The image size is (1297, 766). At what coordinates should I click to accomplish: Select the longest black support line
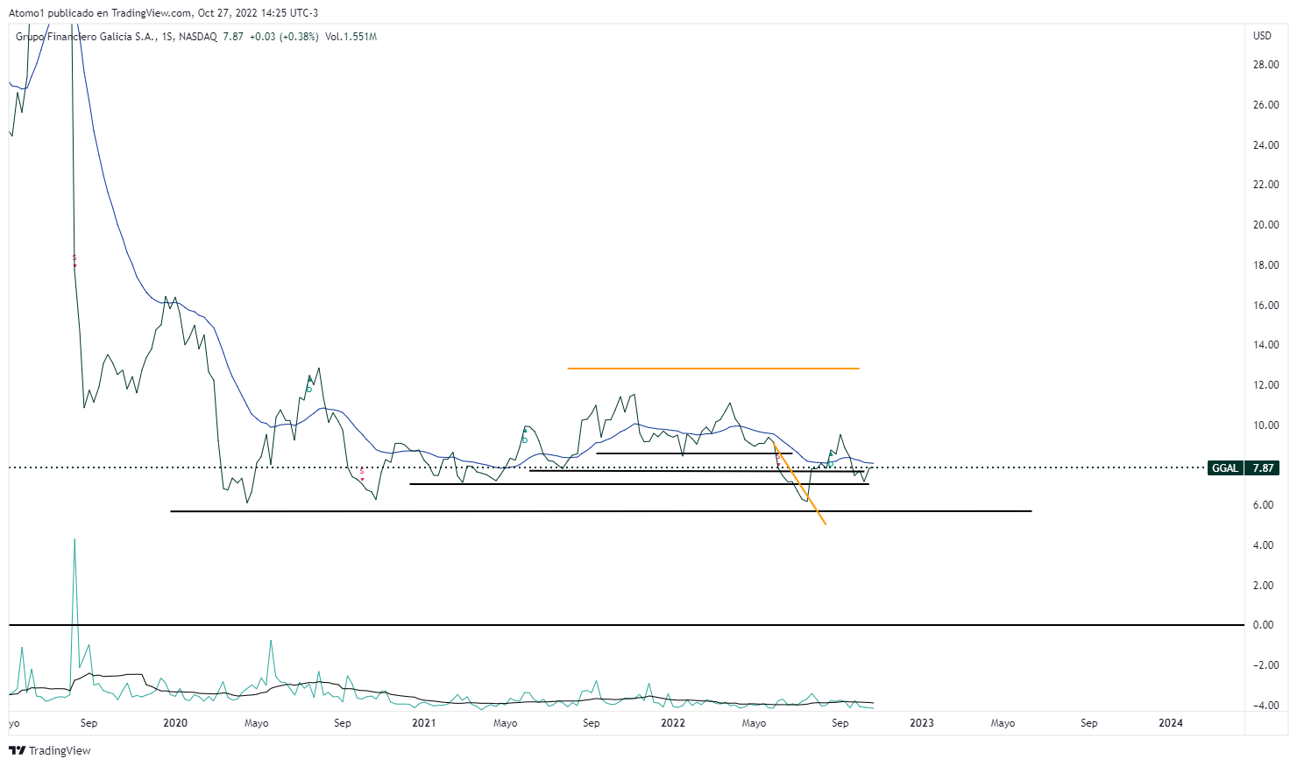[600, 511]
